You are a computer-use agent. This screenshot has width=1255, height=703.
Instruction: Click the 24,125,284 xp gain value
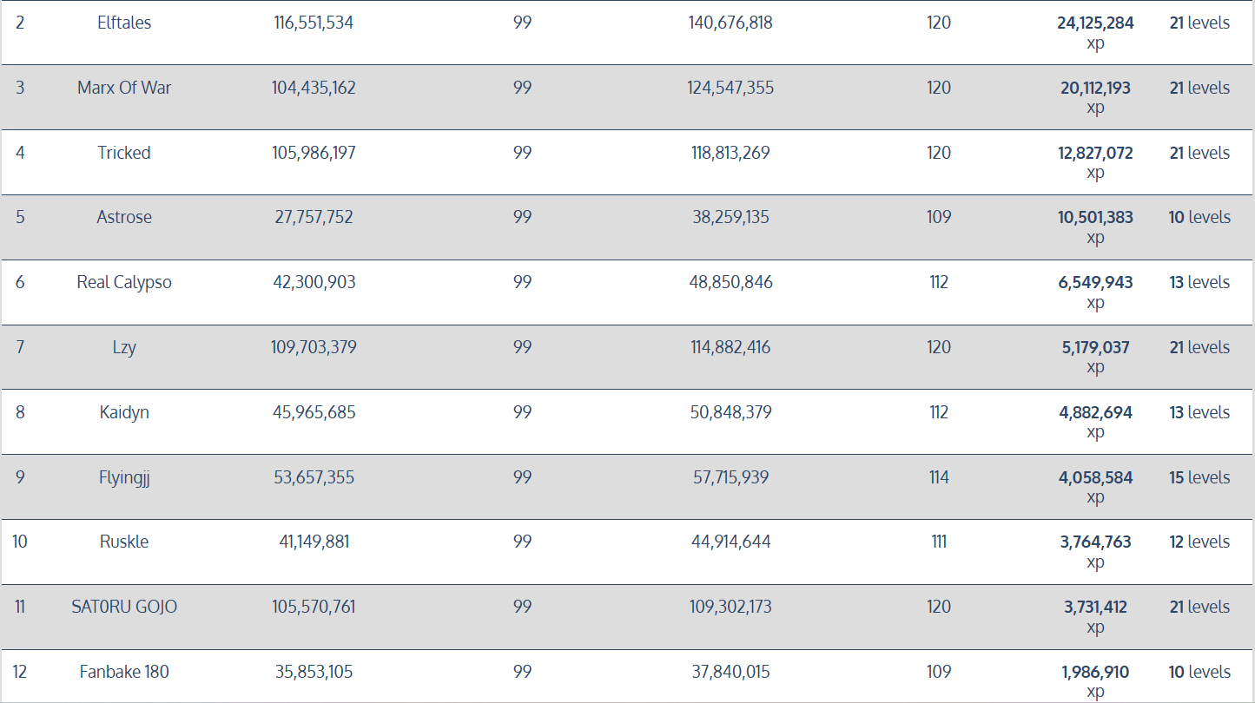click(x=1095, y=23)
